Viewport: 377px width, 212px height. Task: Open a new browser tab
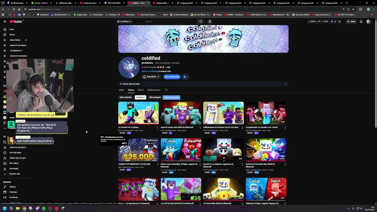click(347, 3)
